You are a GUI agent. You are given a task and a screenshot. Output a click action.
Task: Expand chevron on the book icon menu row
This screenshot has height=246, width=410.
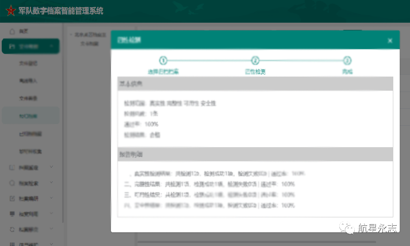click(x=51, y=166)
